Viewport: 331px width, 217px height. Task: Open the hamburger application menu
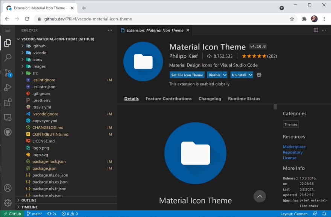click(x=8, y=30)
